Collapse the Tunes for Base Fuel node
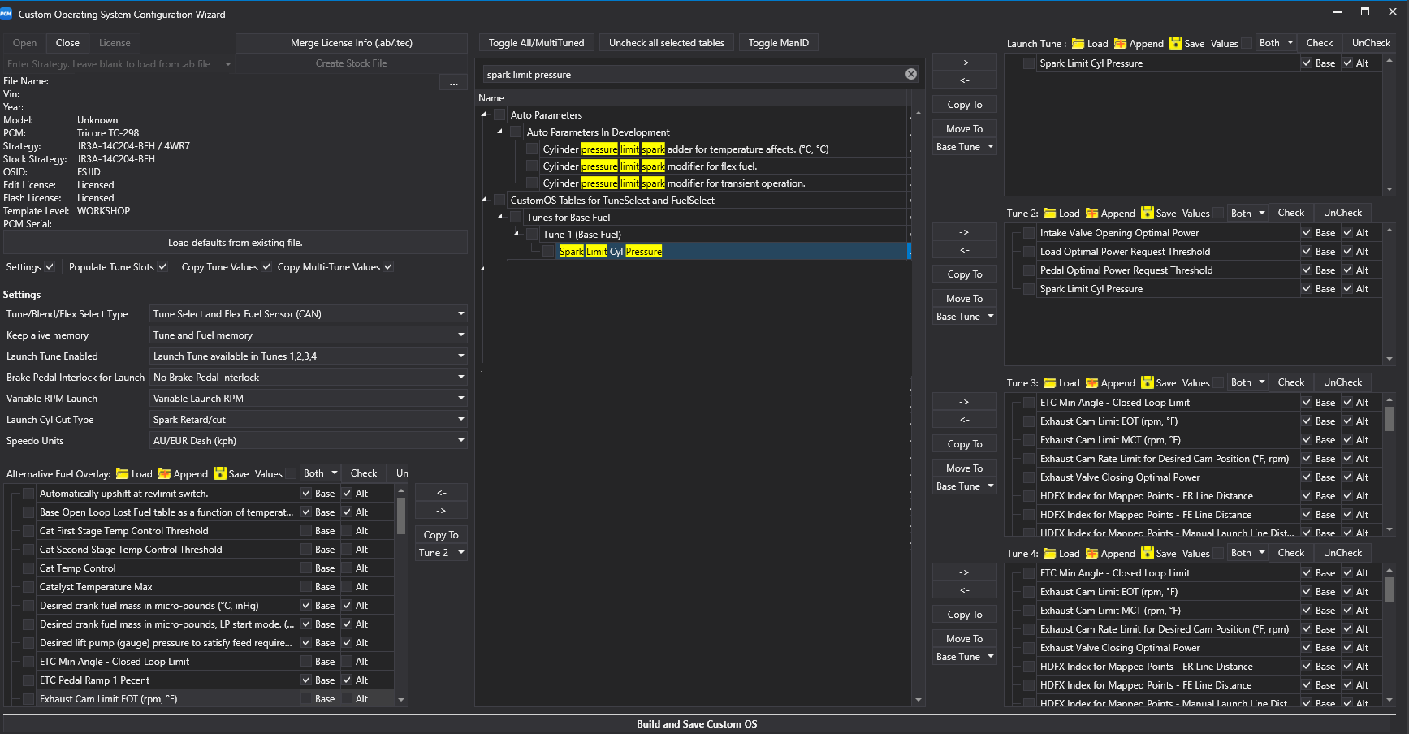 click(500, 218)
